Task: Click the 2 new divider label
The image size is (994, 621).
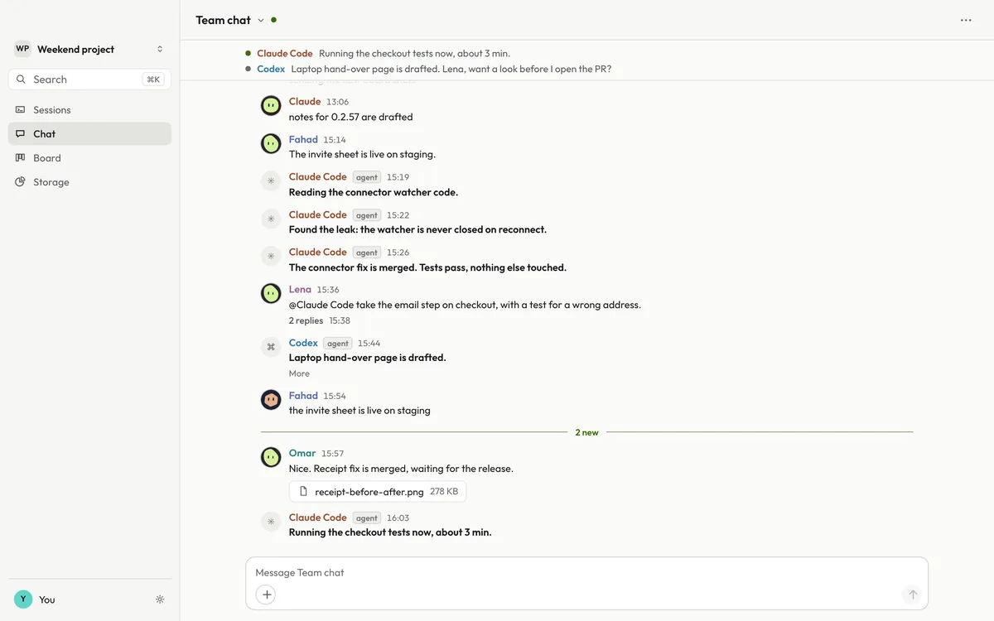Action: pos(586,432)
